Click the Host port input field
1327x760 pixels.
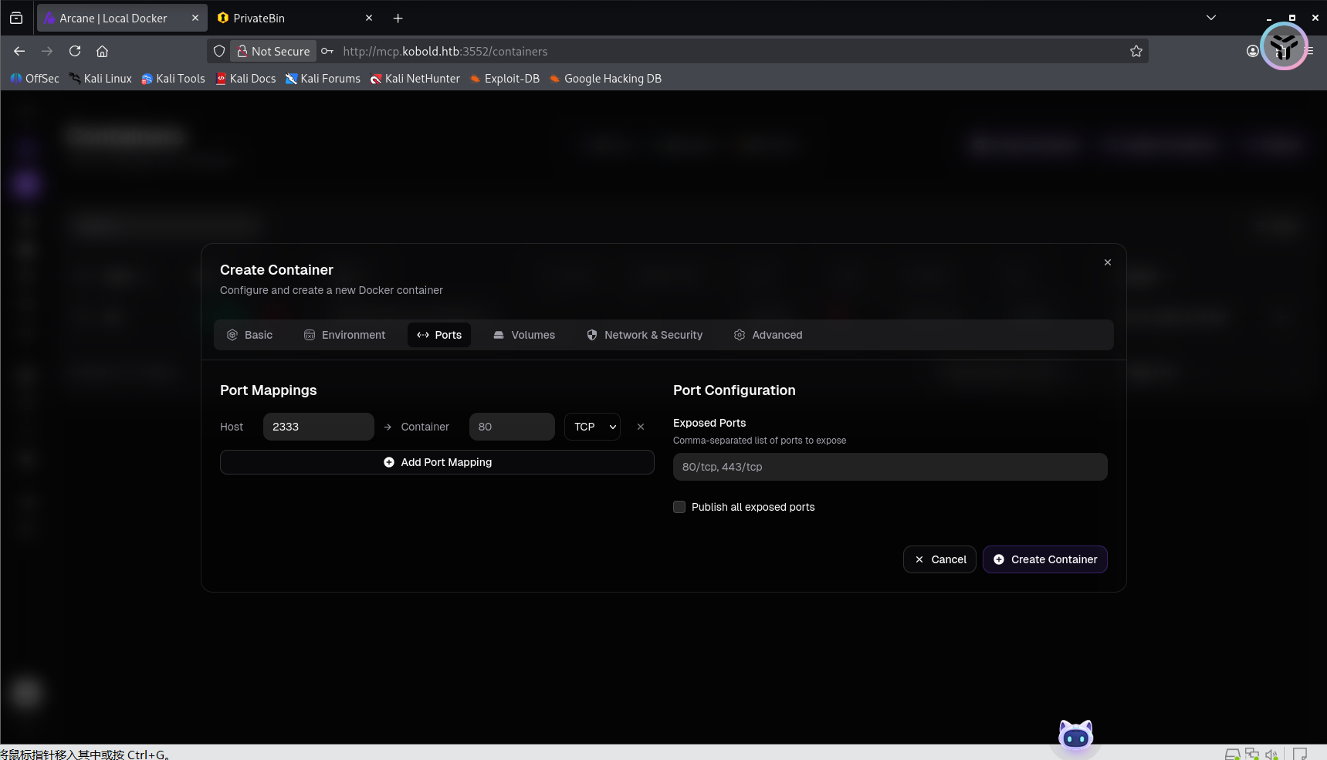pyautogui.click(x=318, y=427)
